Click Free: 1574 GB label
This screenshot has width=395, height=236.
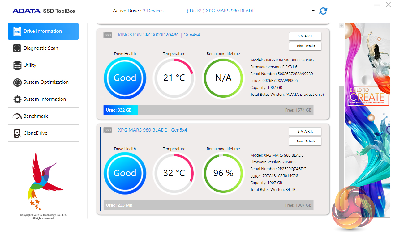[298, 110]
